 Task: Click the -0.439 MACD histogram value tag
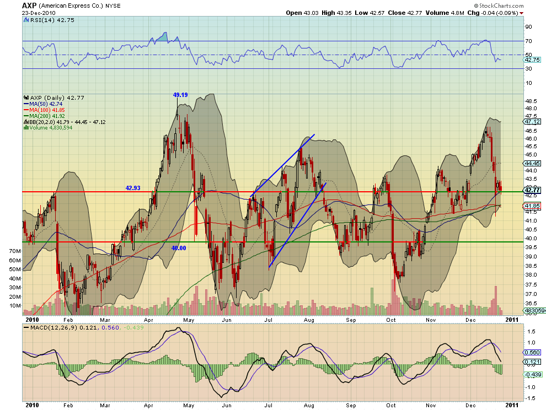pos(533,375)
